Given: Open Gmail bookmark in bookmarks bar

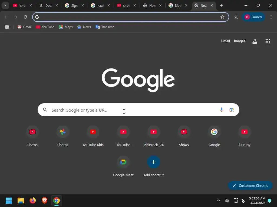Looking at the screenshot, I should pos(25,27).
